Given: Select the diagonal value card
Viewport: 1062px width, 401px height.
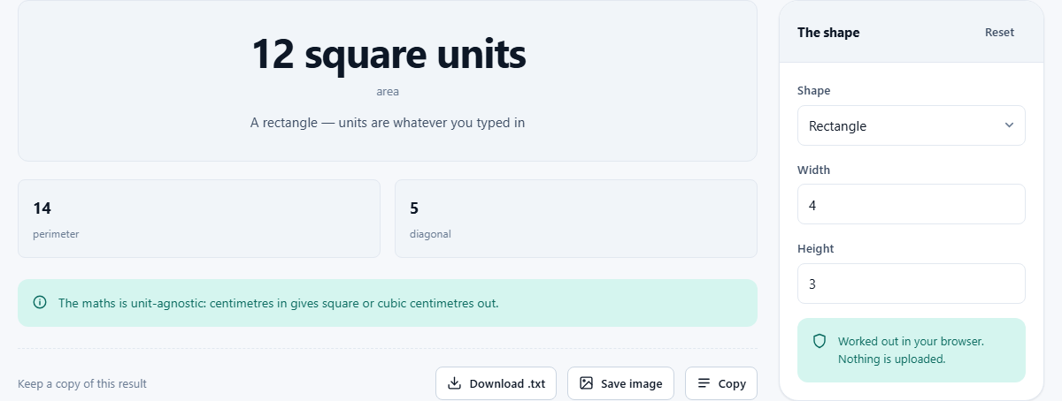Looking at the screenshot, I should coord(576,219).
